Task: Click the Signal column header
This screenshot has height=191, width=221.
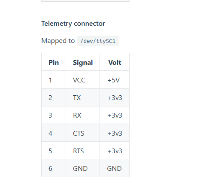Action: [x=83, y=63]
